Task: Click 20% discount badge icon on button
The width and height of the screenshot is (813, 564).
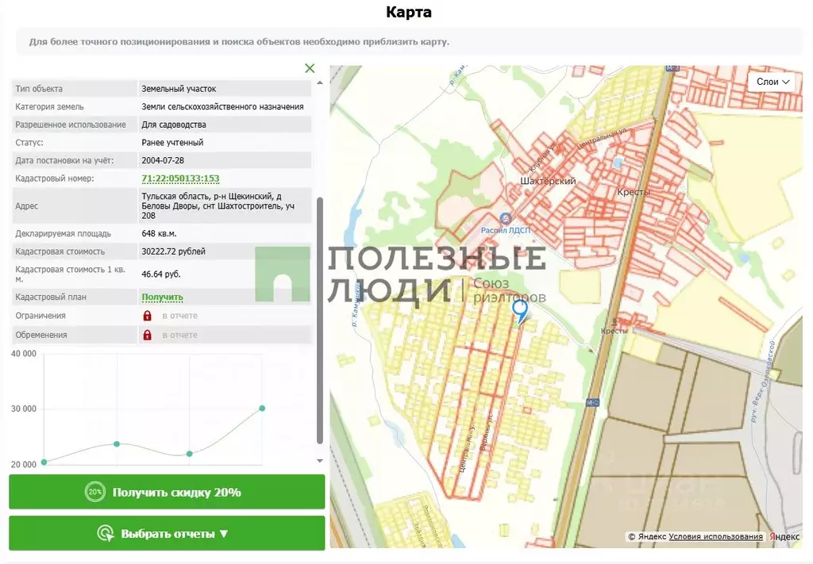Action: click(95, 492)
